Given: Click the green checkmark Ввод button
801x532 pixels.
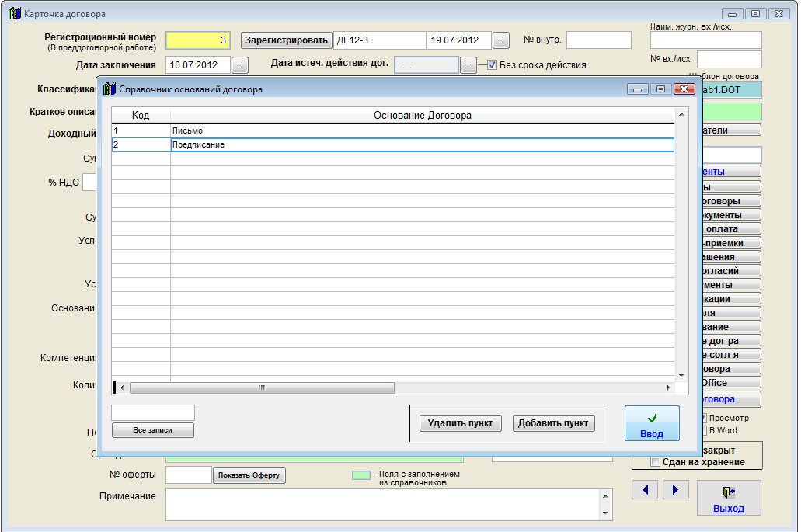Looking at the screenshot, I should 651,423.
